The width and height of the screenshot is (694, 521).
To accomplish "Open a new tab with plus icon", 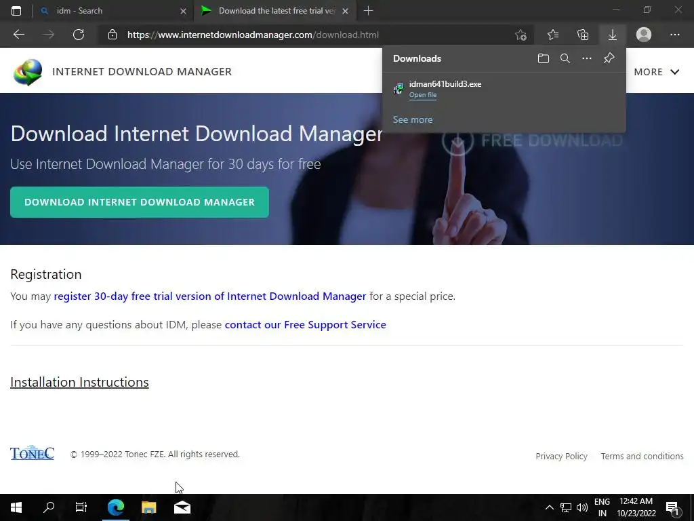I will [368, 11].
